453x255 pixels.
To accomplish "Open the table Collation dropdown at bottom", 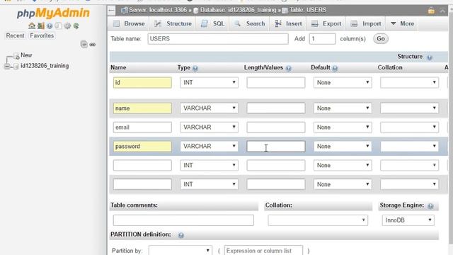I will pos(318,220).
